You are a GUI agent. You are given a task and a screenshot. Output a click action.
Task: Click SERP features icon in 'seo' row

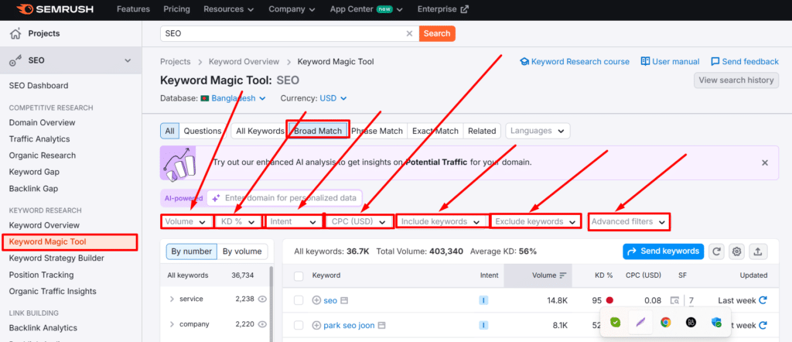(x=674, y=300)
